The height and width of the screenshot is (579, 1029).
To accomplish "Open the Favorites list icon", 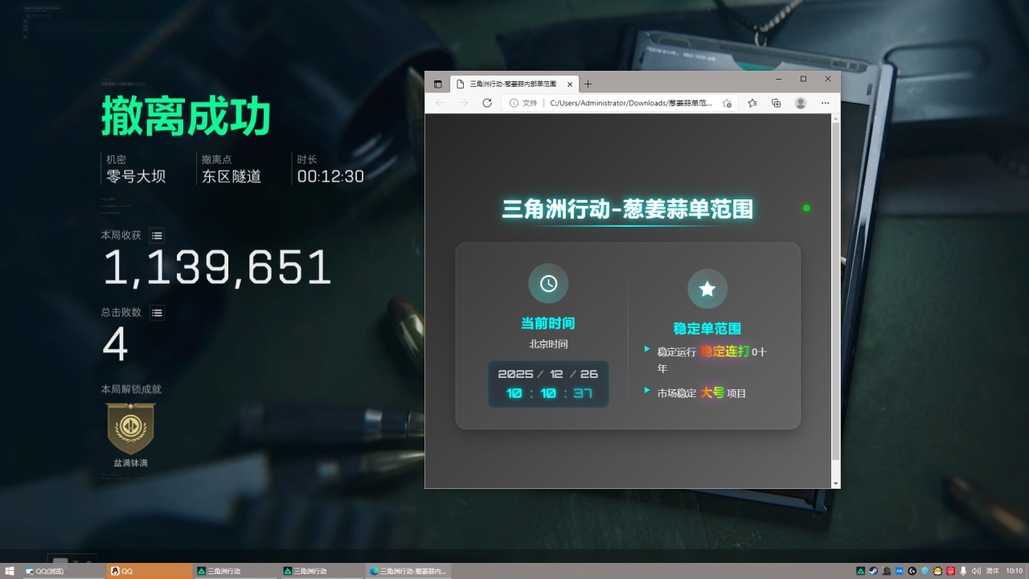I will click(x=752, y=103).
